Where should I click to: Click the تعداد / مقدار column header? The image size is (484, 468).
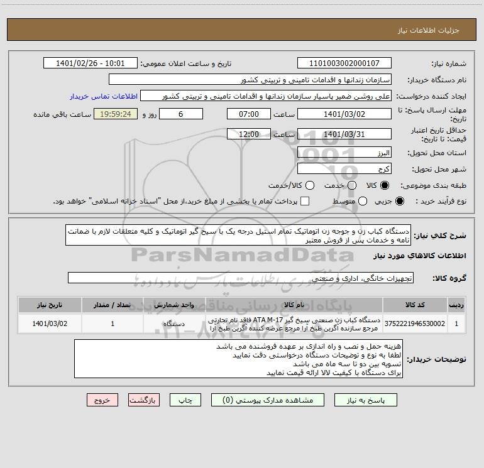pos(113,305)
